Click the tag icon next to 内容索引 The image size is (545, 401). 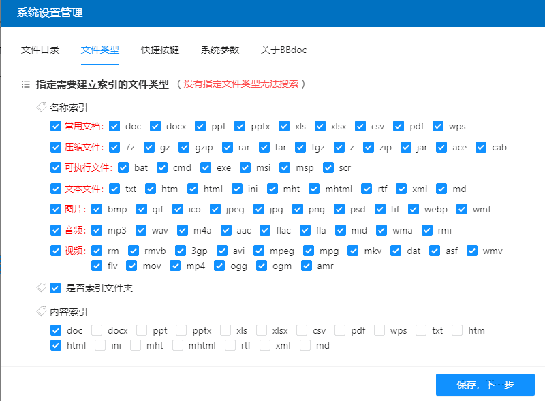pyautogui.click(x=42, y=311)
